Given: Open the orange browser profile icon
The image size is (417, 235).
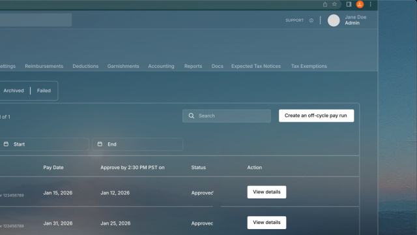Looking at the screenshot, I should (360, 5).
